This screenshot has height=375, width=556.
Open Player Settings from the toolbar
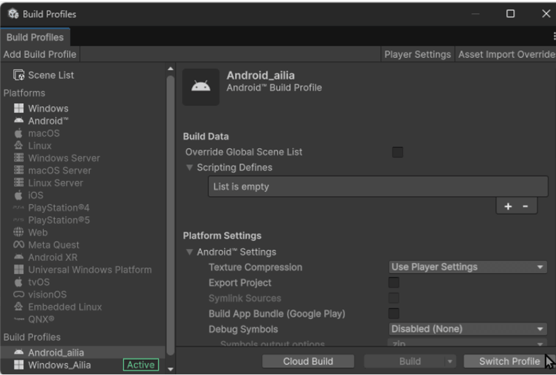[x=417, y=54]
